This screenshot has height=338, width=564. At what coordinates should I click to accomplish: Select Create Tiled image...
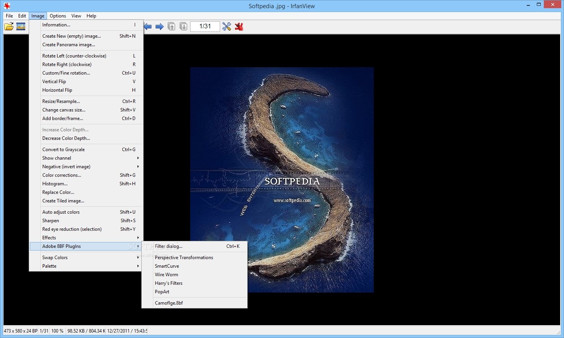coord(86,201)
